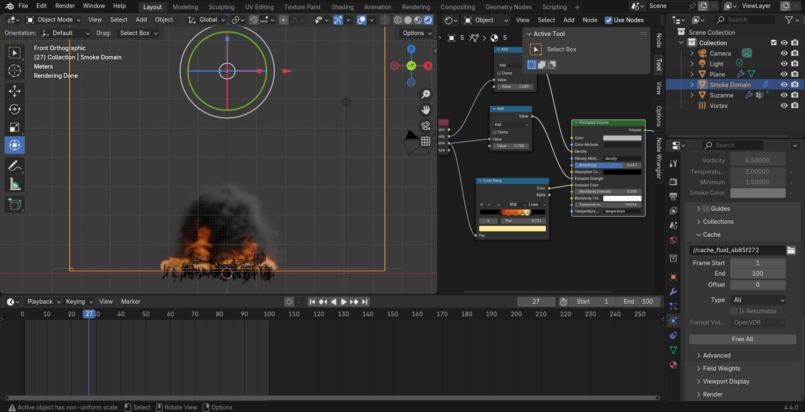Click the Smoke Color swatch
805x412 pixels.
(758, 193)
